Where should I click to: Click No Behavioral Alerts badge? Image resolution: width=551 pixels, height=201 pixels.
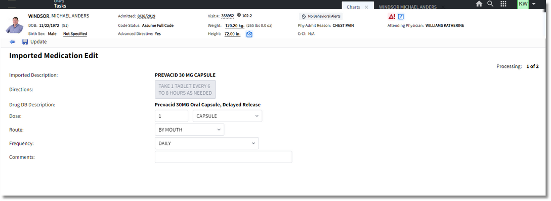pyautogui.click(x=320, y=17)
